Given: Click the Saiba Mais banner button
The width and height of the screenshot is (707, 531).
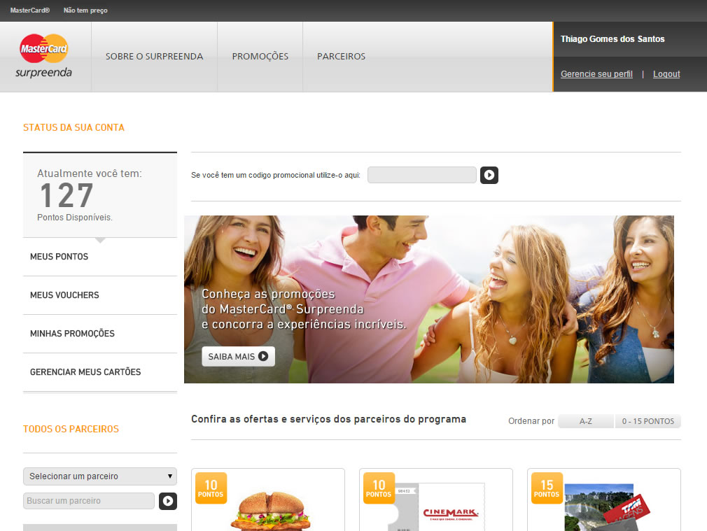Looking at the screenshot, I should click(x=238, y=357).
